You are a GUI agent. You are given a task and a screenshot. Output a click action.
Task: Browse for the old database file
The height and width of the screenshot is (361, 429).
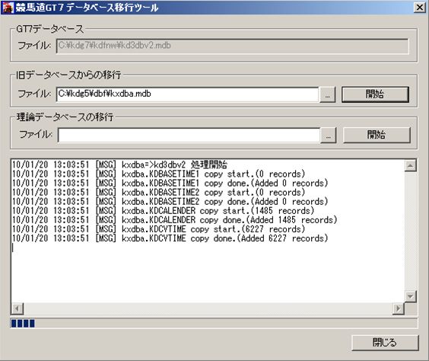328,94
